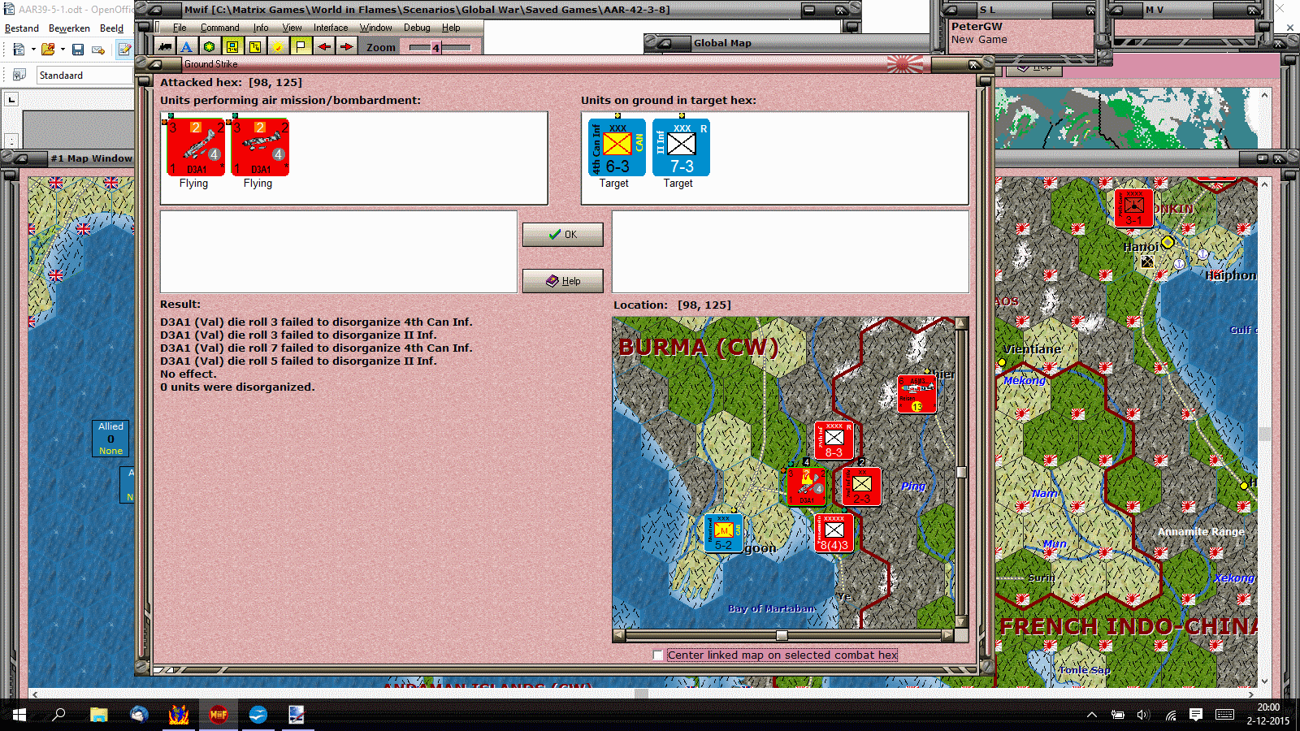Screen dimensions: 1300x731
Task: Confirm ground strike result with OK
Action: (562, 235)
